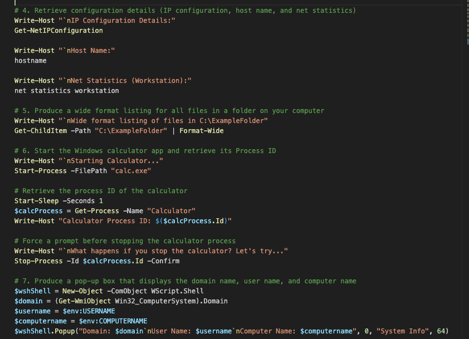Click the Start-Process cmdlet
The width and height of the screenshot is (469, 339).
[x=37, y=170]
